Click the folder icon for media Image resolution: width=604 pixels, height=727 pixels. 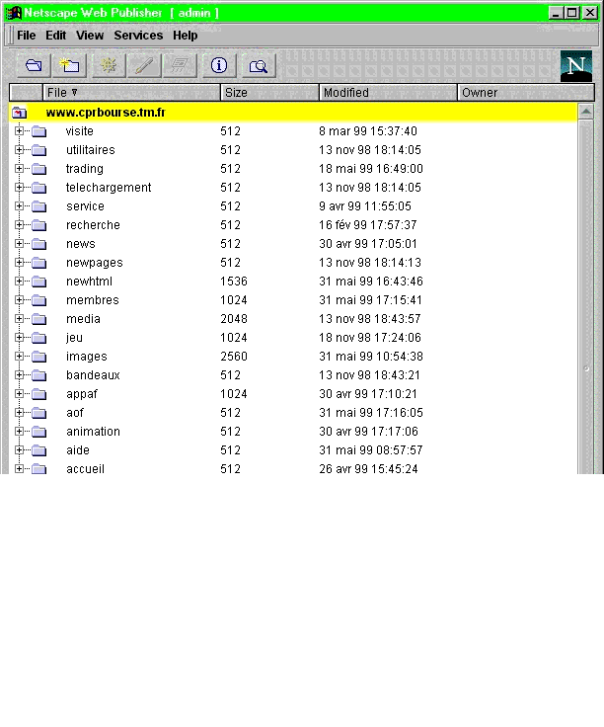(x=38, y=319)
